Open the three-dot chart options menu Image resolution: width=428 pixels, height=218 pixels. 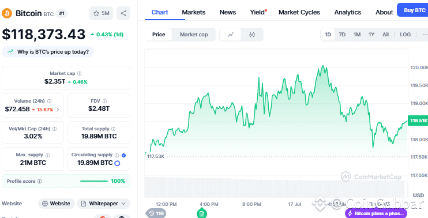coord(425,35)
